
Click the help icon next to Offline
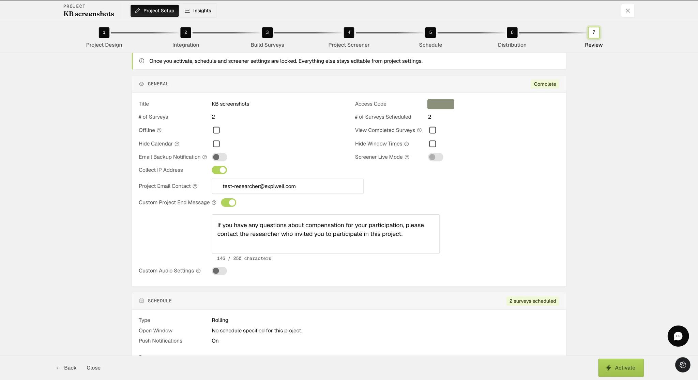click(159, 130)
